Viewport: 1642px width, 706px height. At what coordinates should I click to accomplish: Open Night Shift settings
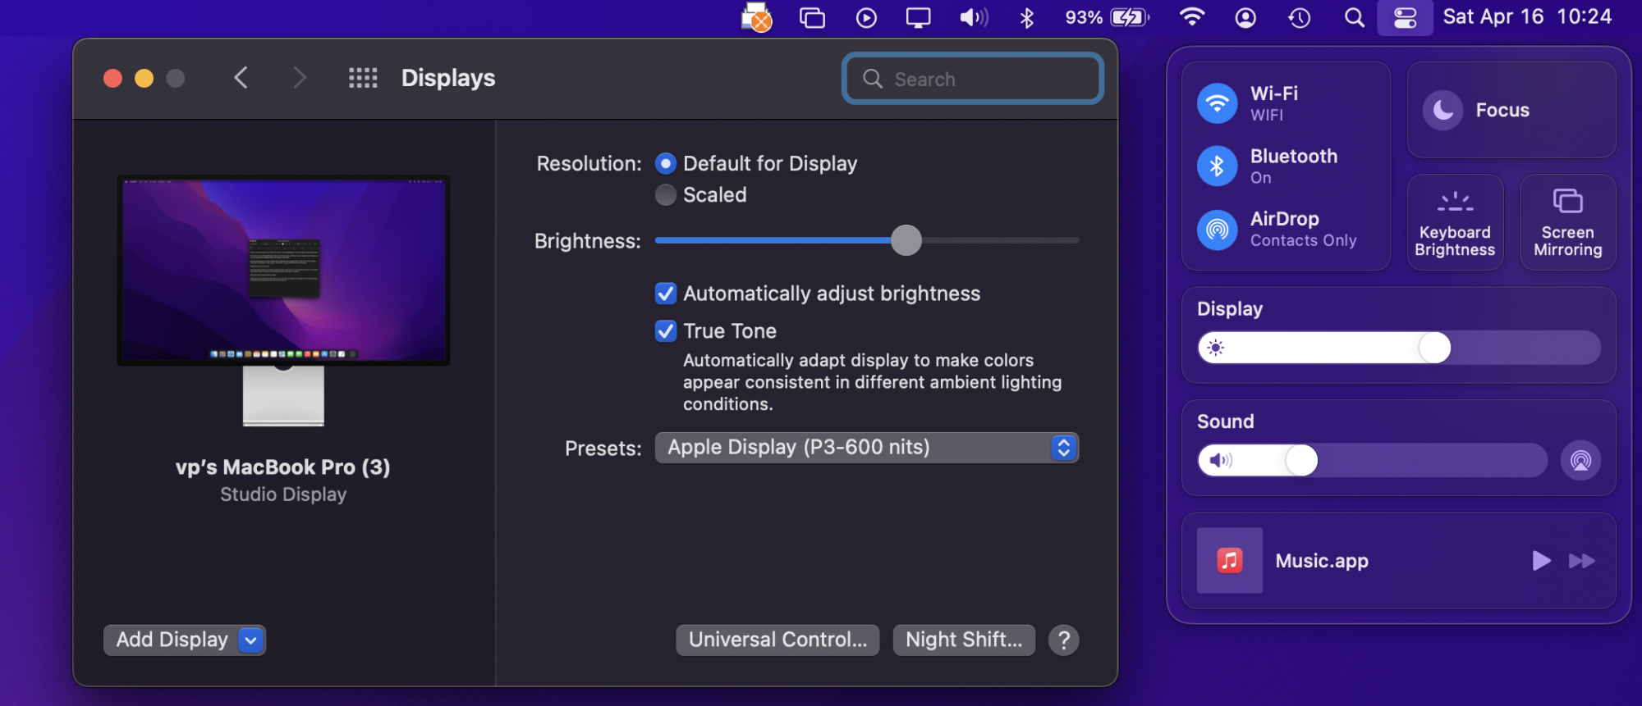(x=964, y=640)
